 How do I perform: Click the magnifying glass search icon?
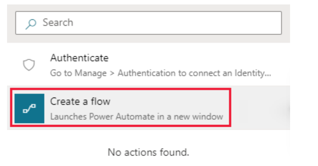(31, 24)
